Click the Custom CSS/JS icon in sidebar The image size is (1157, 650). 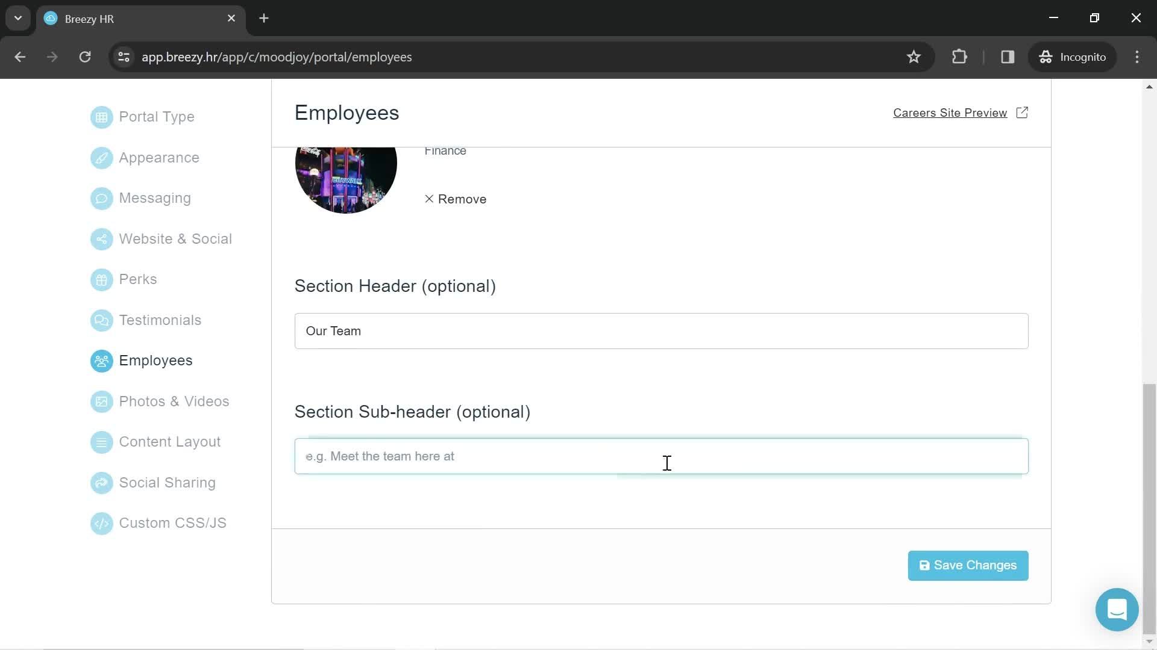pos(102,523)
